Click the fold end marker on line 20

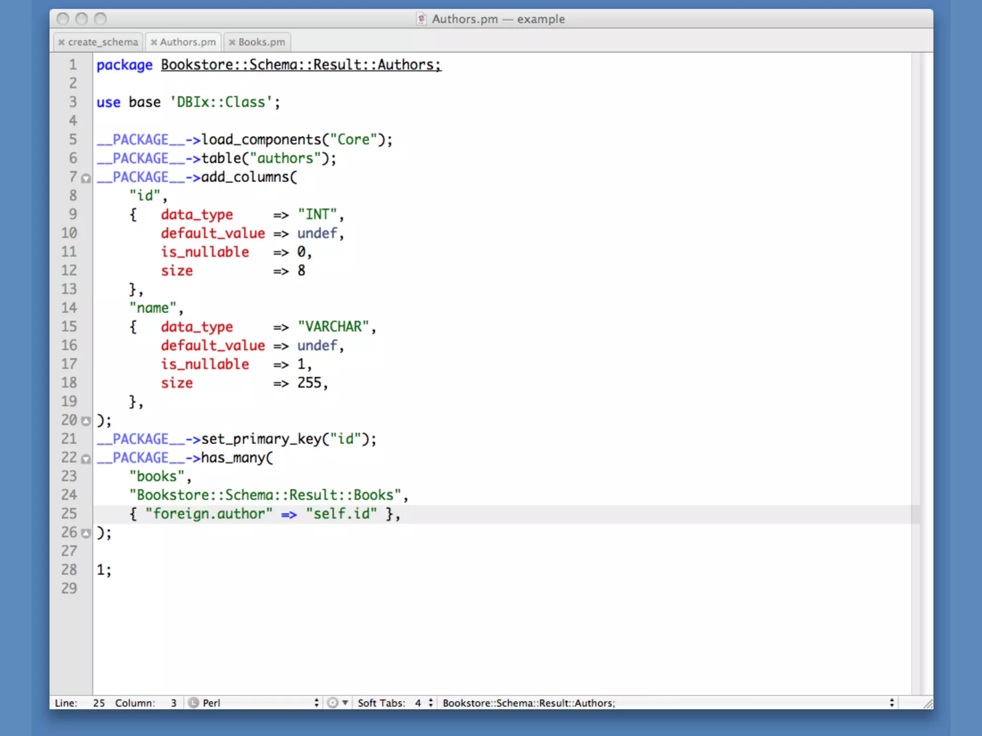(x=86, y=421)
